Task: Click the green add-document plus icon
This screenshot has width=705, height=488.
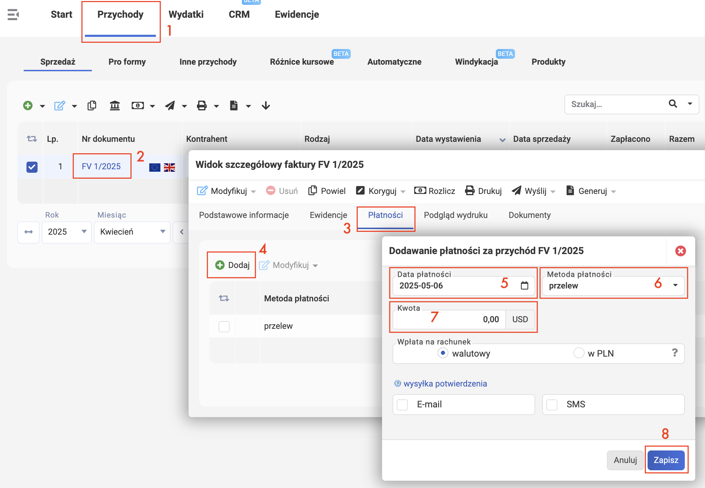Action: (x=28, y=105)
